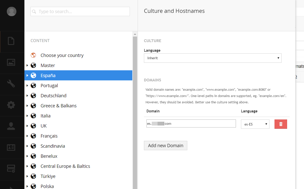Viewport: 304px width, 189px height.
Task: Open the Developer section gear icon
Action: click(11, 105)
